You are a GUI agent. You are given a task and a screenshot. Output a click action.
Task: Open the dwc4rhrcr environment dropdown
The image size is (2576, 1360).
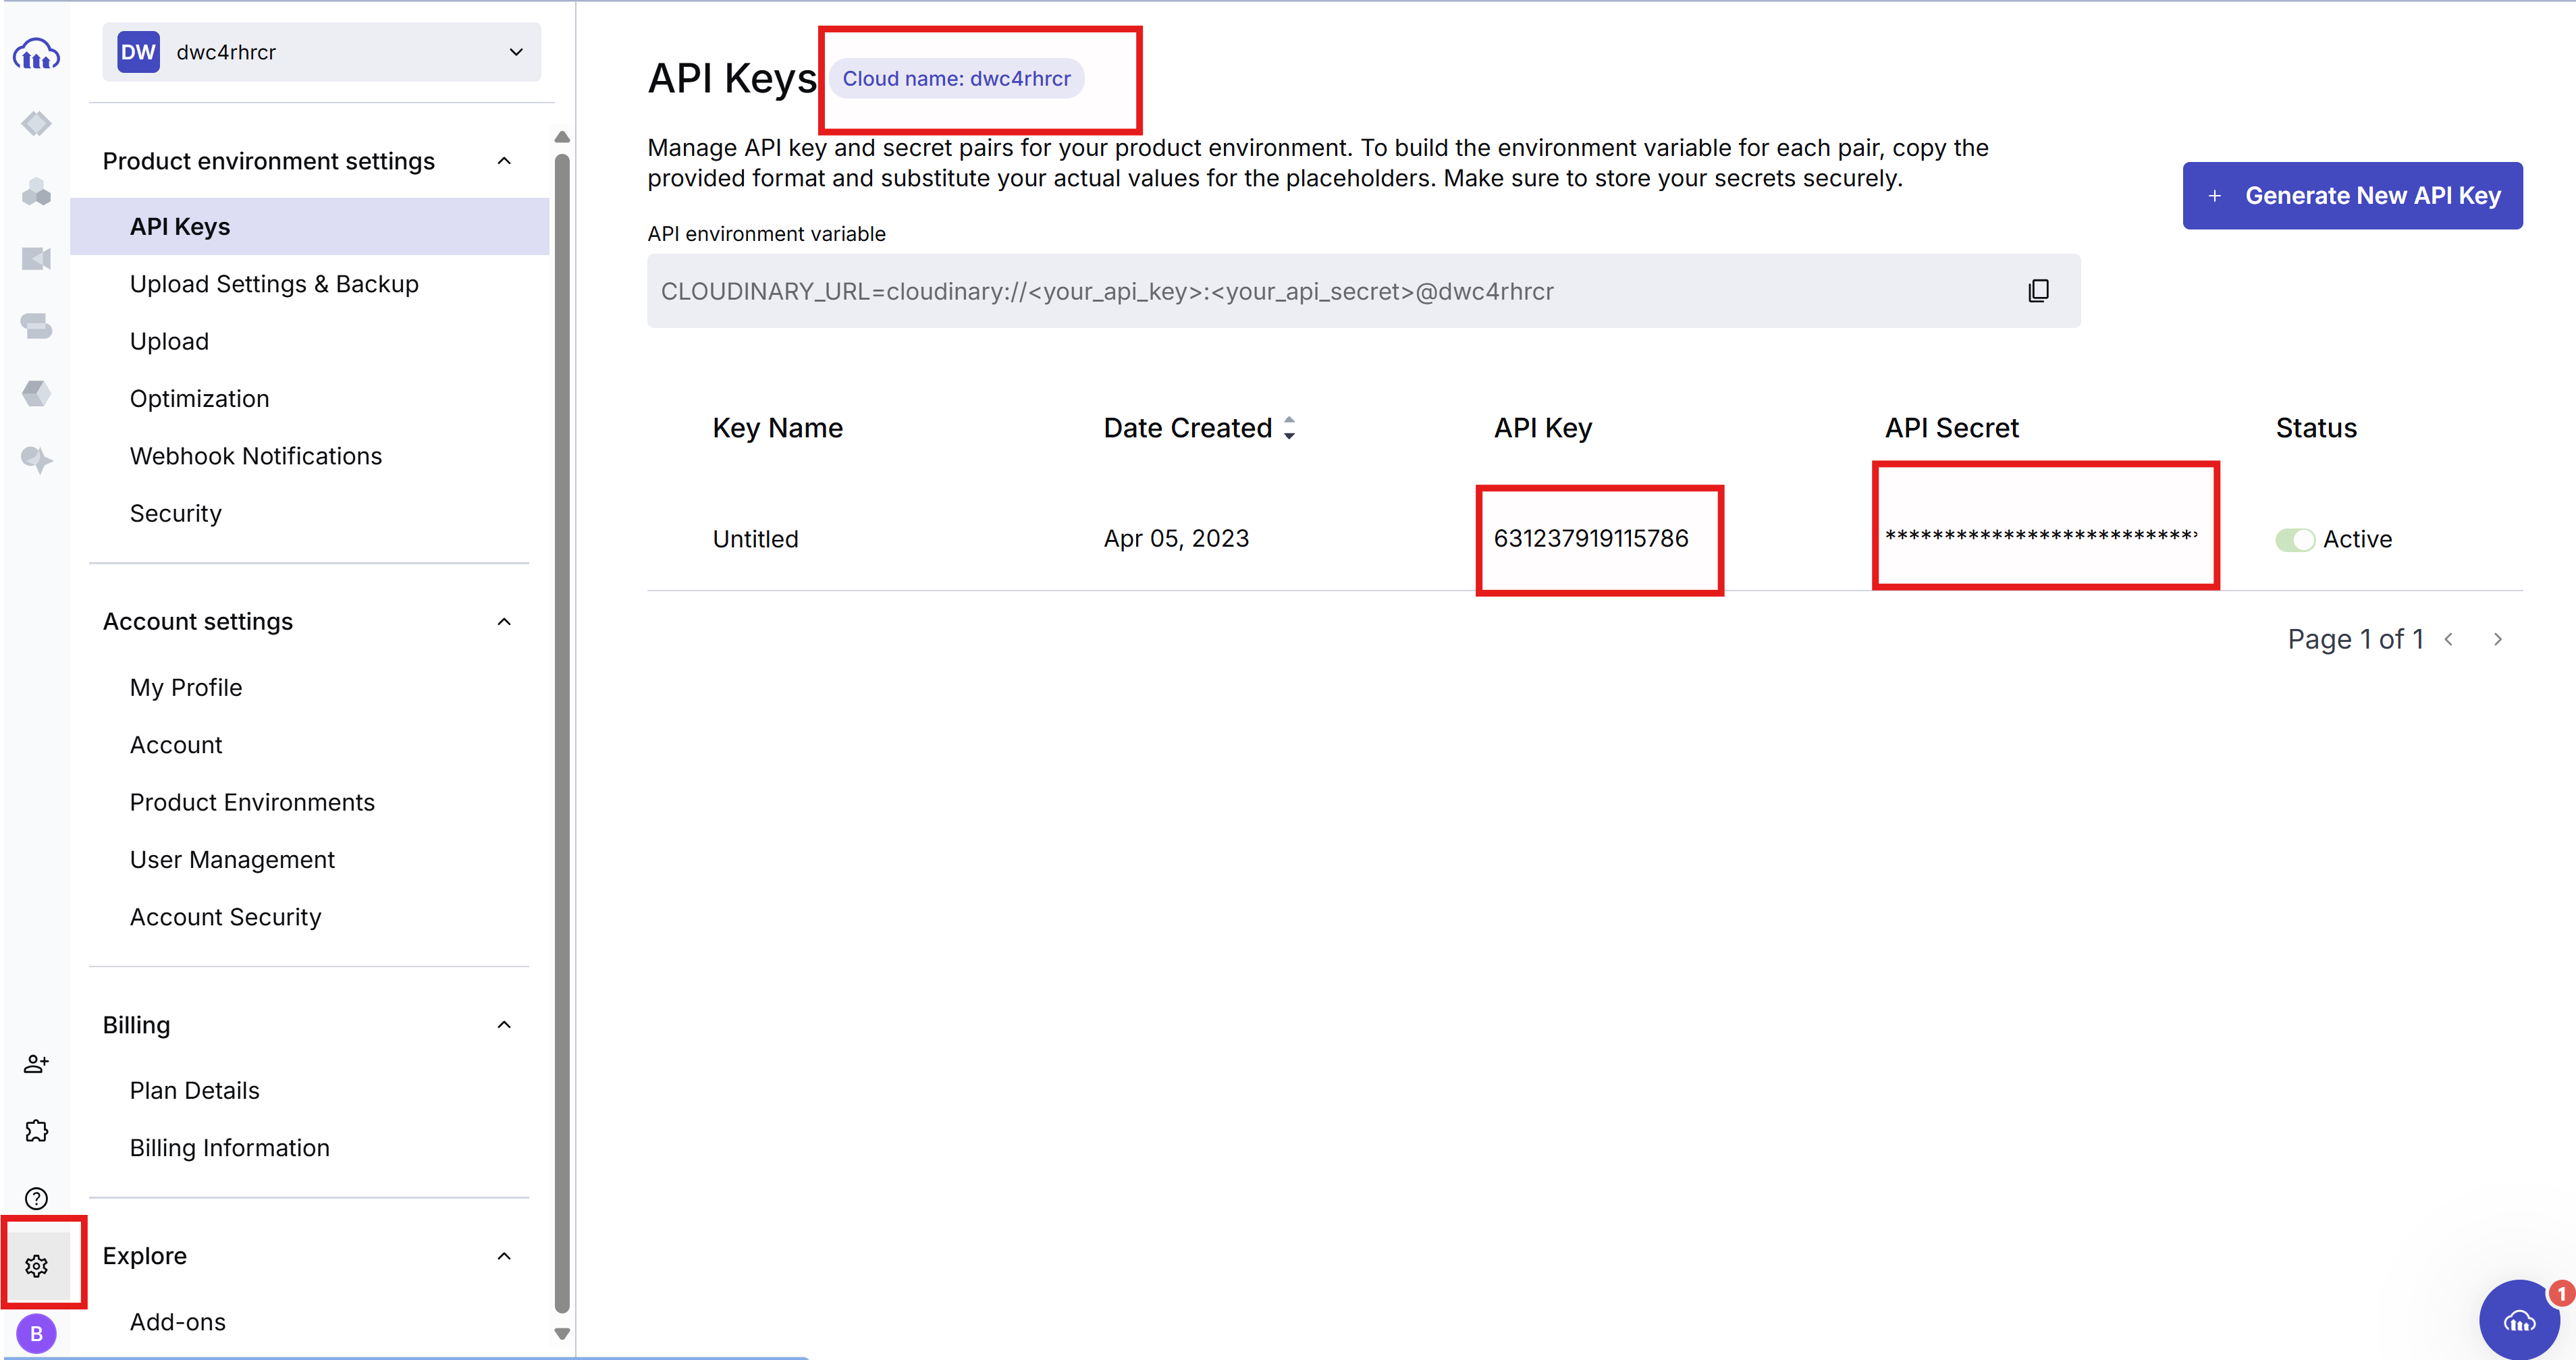point(322,52)
